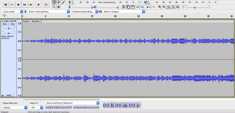Undo the last action
The width and height of the screenshot is (235, 113).
click(148, 7)
